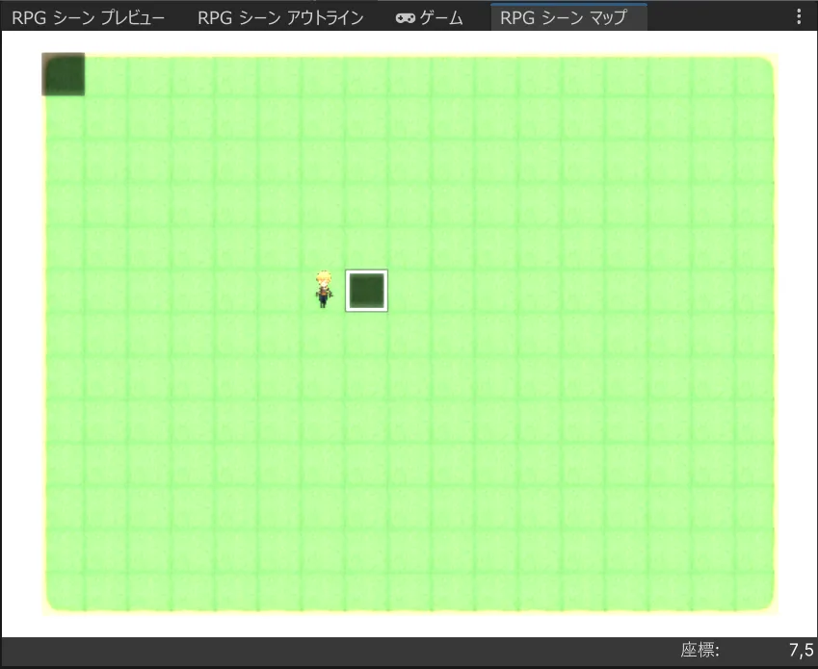Open the three-dot panel options menu

coord(798,17)
